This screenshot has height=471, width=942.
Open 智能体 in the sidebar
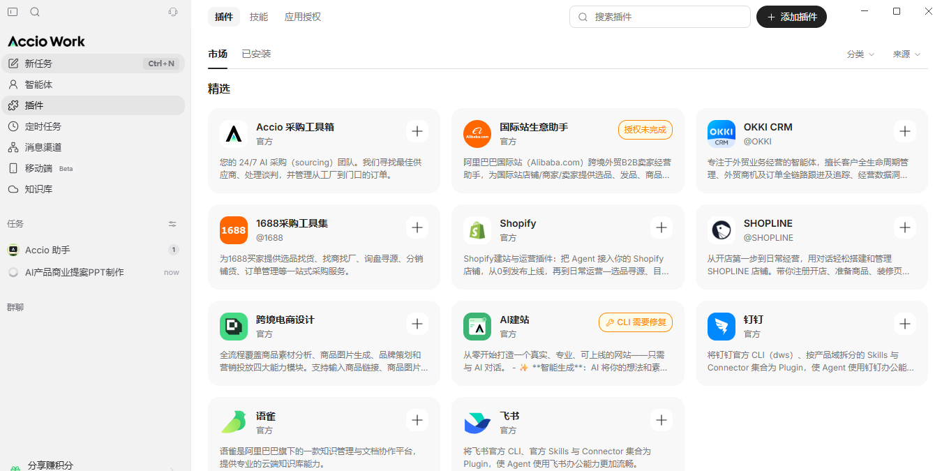pos(92,84)
